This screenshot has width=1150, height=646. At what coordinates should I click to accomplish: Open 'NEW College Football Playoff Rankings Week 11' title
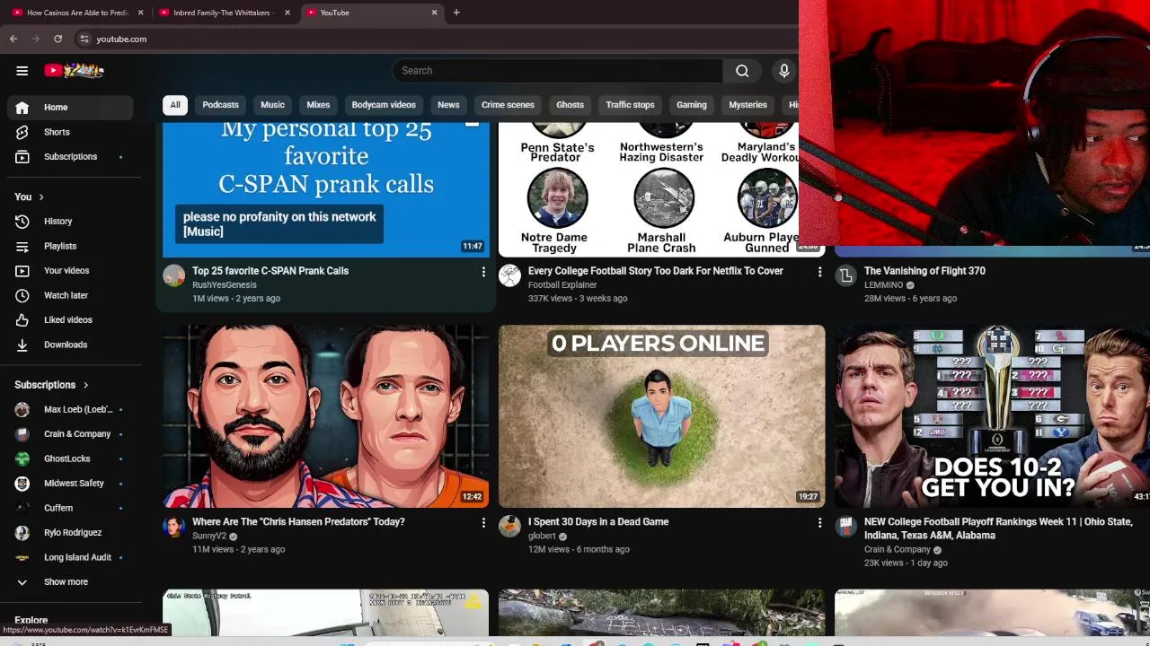[998, 528]
